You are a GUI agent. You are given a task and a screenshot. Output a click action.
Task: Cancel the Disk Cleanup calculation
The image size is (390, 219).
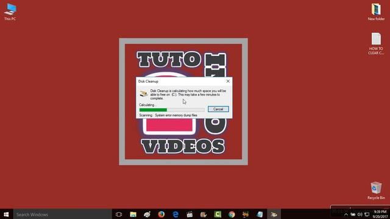click(x=218, y=109)
